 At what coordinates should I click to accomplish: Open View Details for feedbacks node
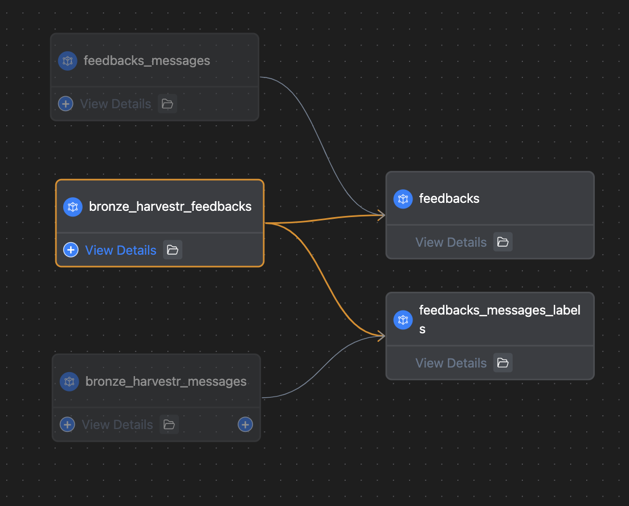[x=451, y=242]
